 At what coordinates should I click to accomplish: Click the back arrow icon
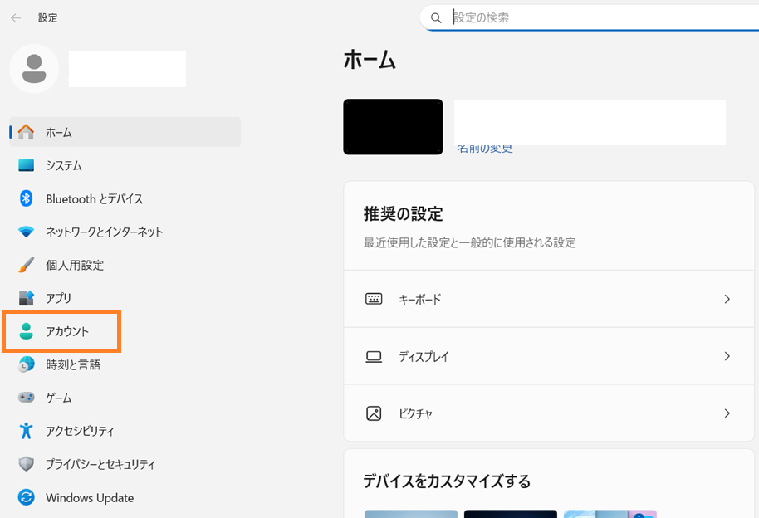pyautogui.click(x=16, y=18)
